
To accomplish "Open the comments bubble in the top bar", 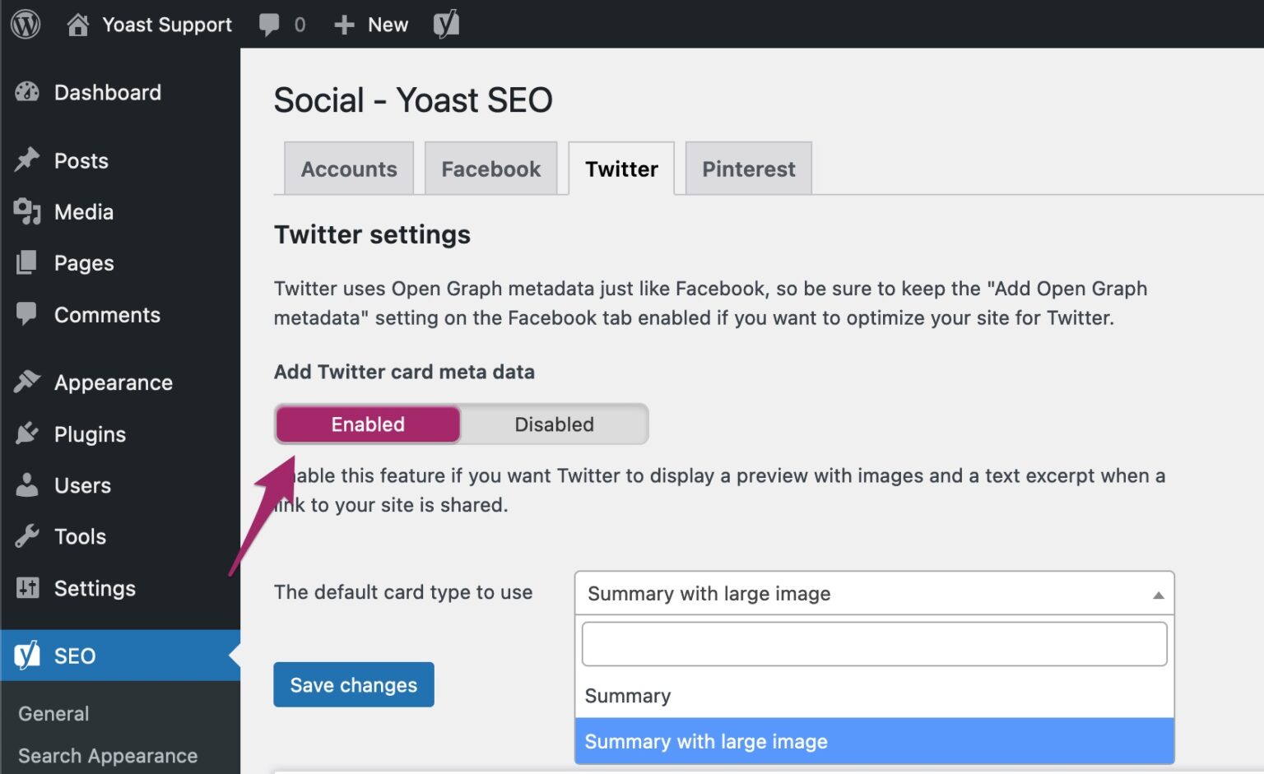I will pyautogui.click(x=269, y=24).
